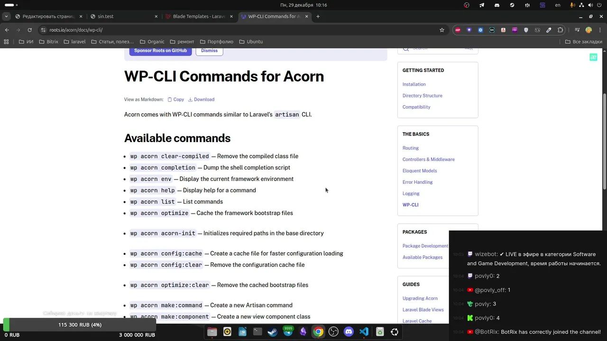View site information icon in address bar
The height and width of the screenshot is (341, 607).
(x=43, y=30)
